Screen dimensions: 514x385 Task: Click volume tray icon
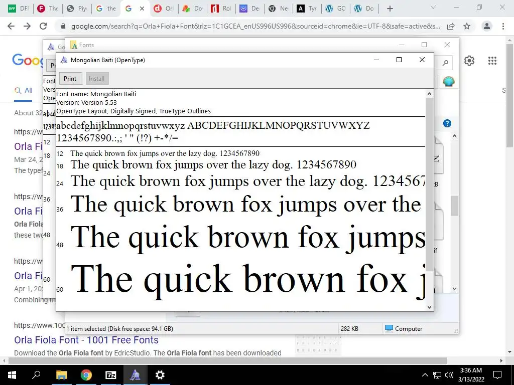click(449, 375)
